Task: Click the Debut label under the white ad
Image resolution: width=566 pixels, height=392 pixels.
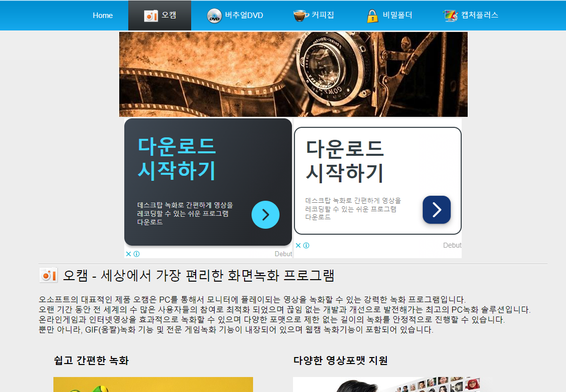Action: (452, 245)
